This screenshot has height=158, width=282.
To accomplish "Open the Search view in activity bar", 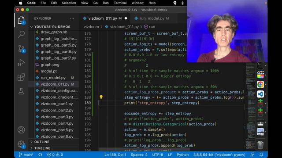I will 21,34.
